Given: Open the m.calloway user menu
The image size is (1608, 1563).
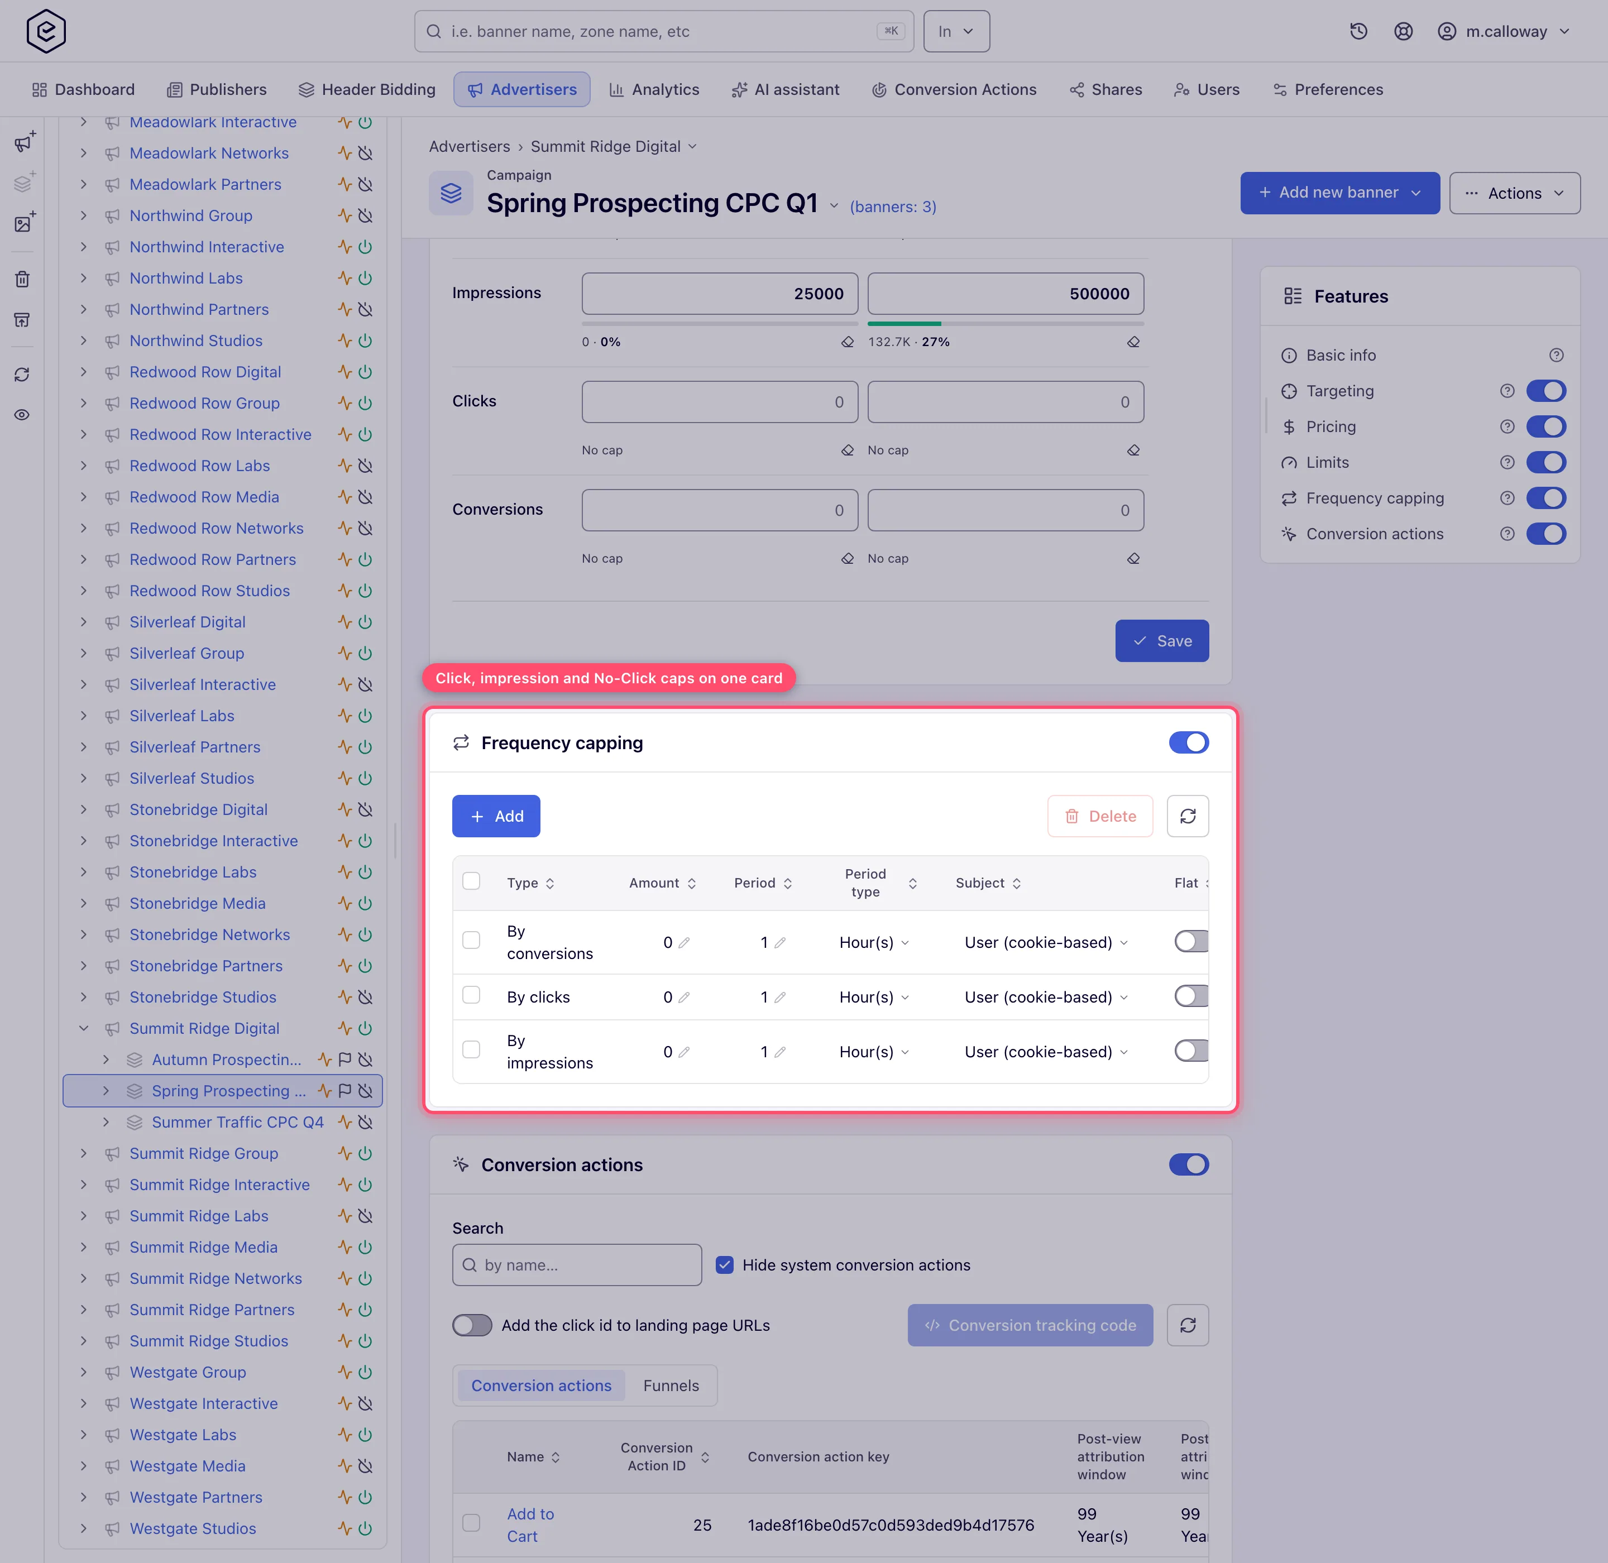Looking at the screenshot, I should coord(1505,31).
